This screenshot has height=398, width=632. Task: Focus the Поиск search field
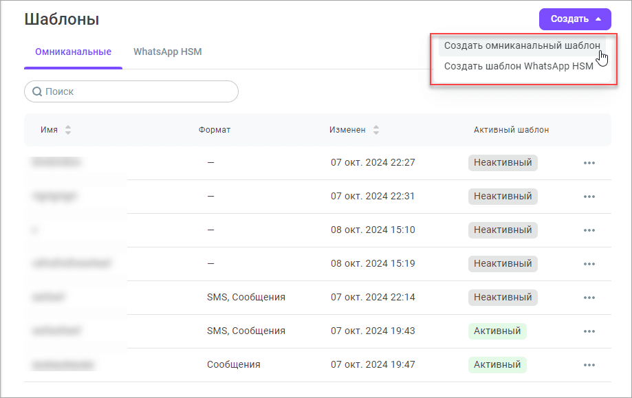click(x=131, y=91)
